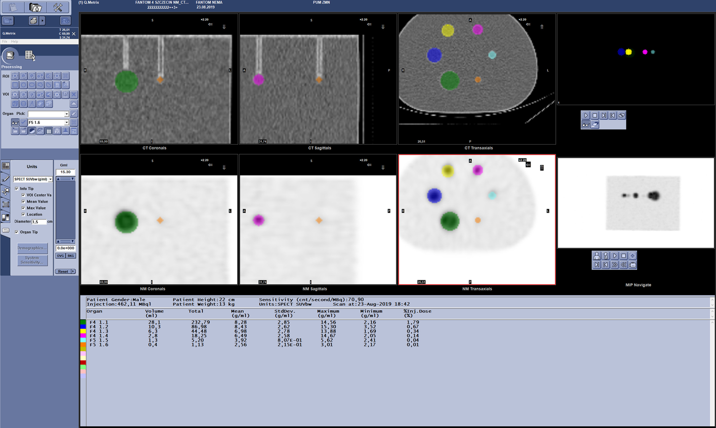Viewport: 716px width, 428px height.
Task: Click the Diameter input field
Action: pos(38,222)
